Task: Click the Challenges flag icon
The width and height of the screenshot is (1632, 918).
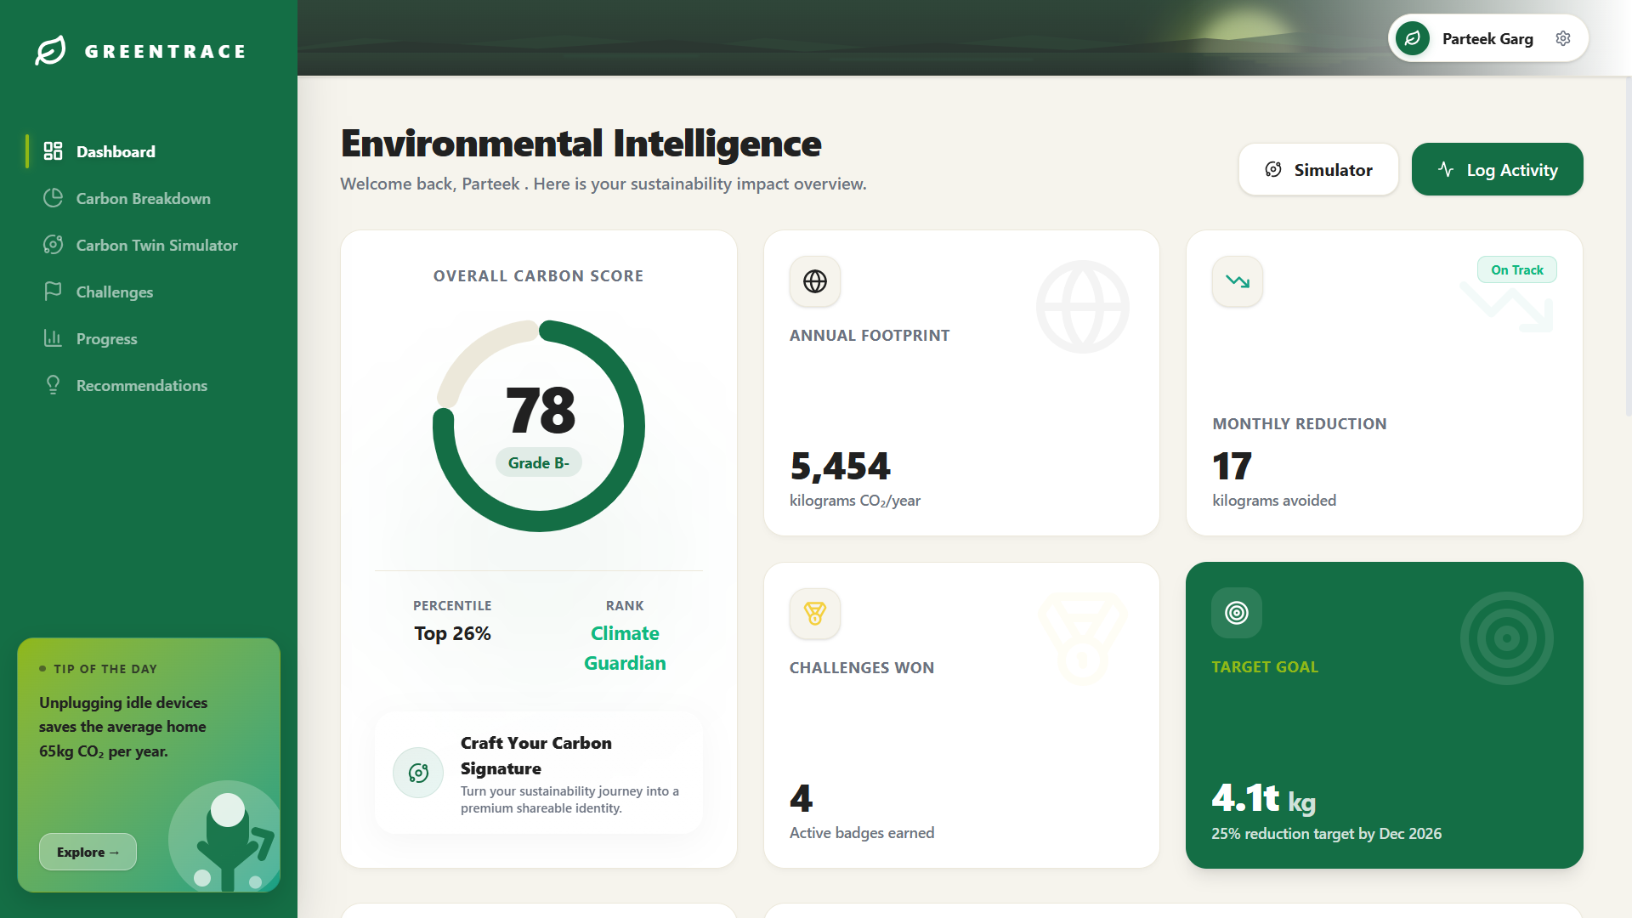Action: pyautogui.click(x=53, y=292)
